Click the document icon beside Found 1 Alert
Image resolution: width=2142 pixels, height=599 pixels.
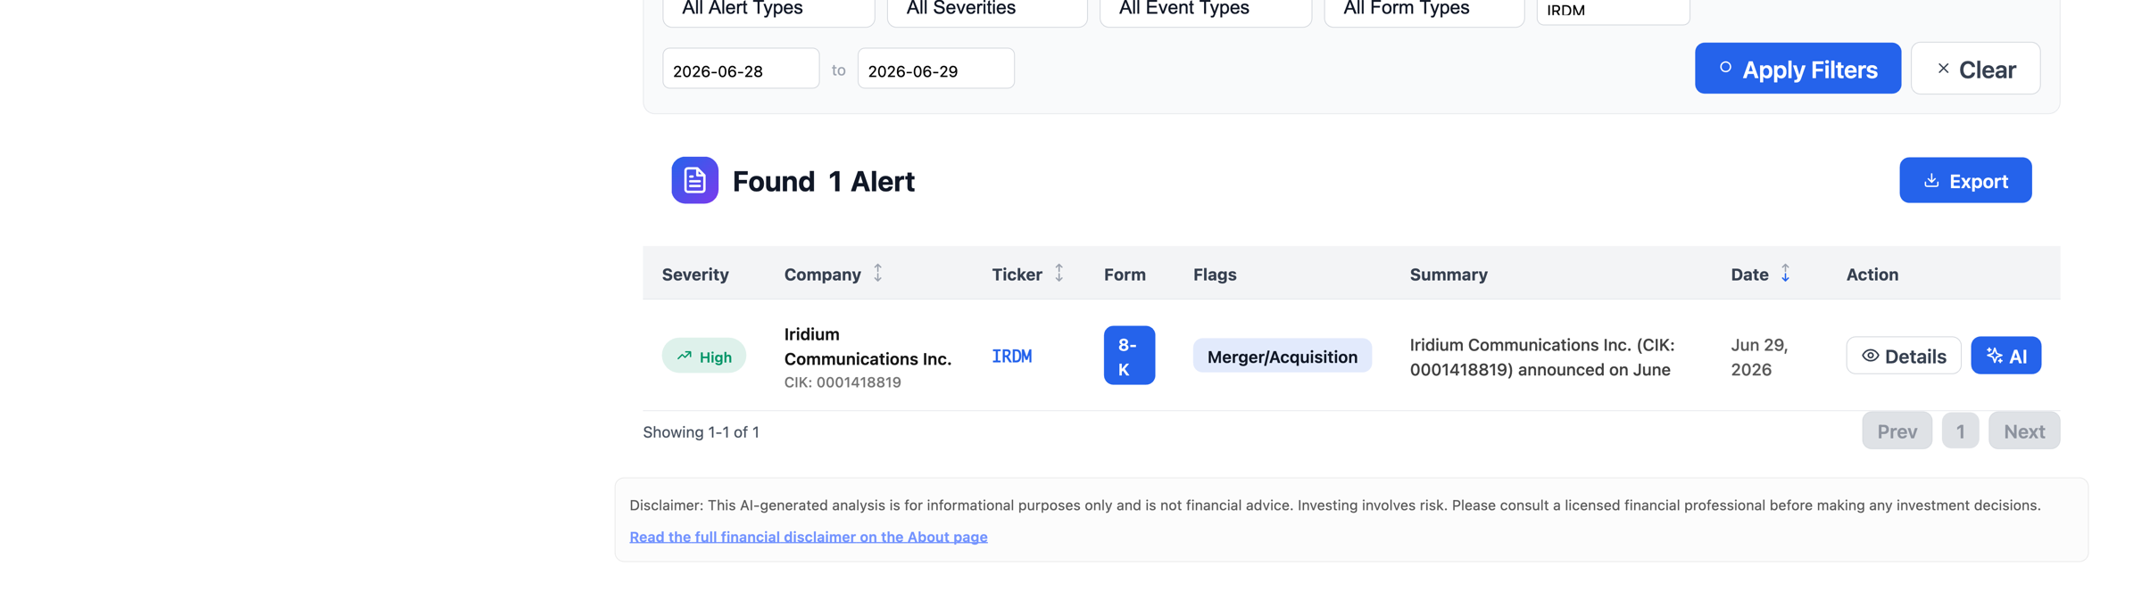694,180
